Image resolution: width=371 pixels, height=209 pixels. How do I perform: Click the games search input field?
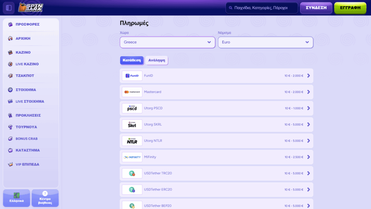click(264, 8)
